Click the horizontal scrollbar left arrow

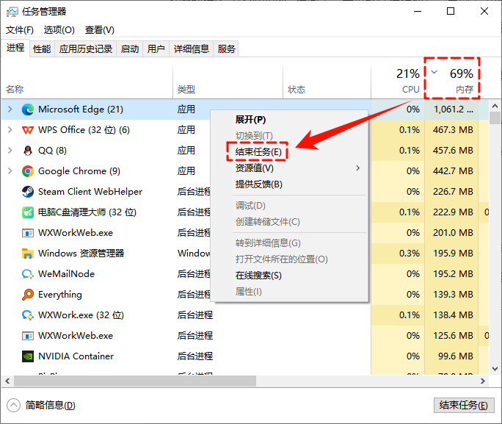point(7,381)
